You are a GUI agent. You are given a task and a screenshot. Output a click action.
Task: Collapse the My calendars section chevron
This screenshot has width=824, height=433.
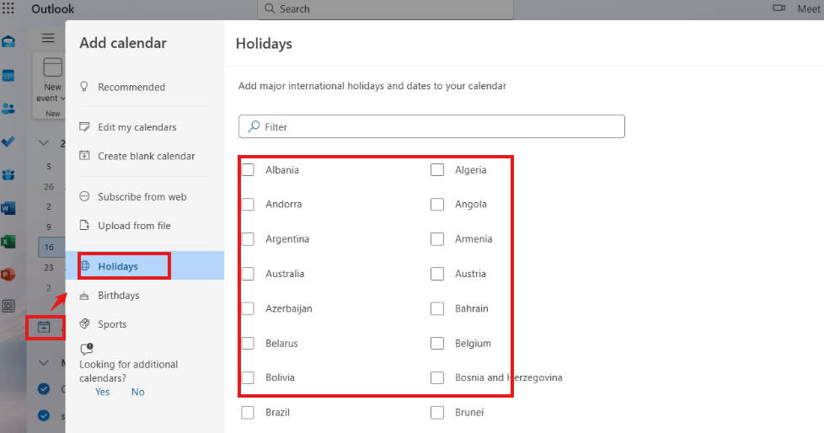pyautogui.click(x=44, y=362)
